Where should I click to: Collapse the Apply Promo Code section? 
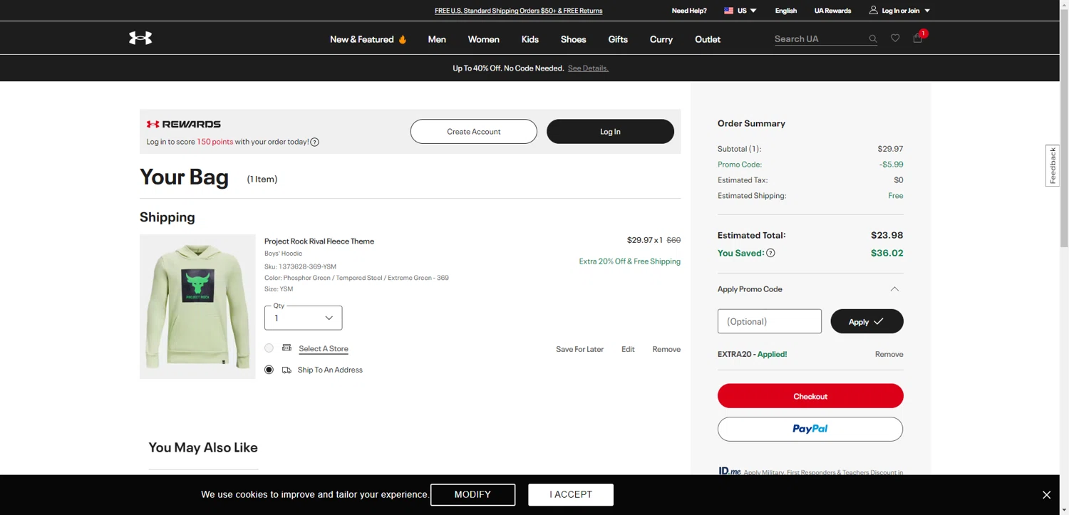pos(894,289)
